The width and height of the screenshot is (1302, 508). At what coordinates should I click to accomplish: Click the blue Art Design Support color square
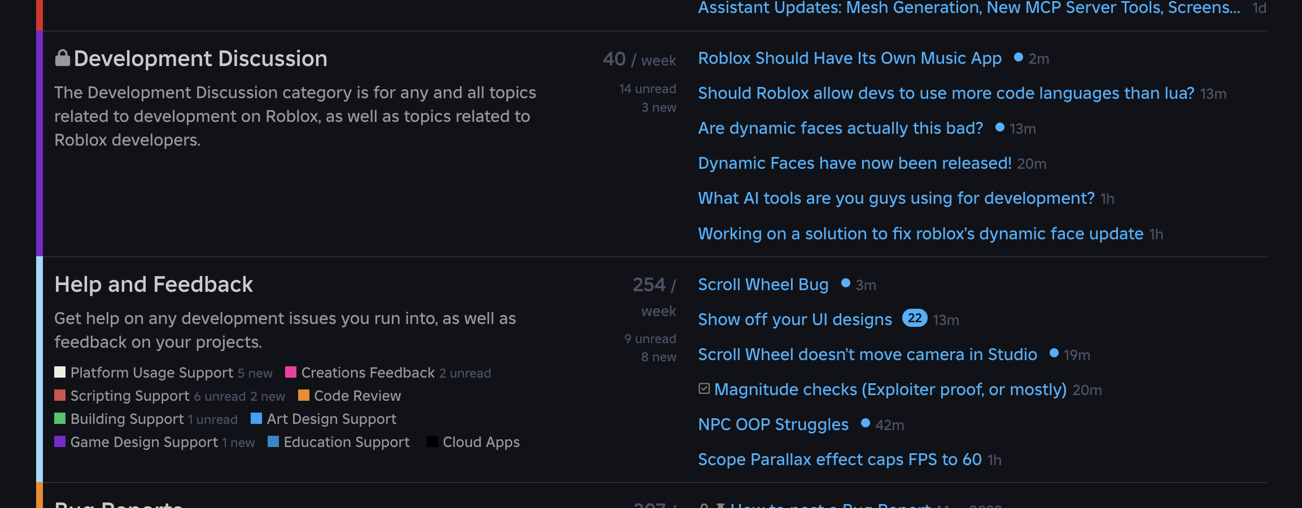click(256, 418)
